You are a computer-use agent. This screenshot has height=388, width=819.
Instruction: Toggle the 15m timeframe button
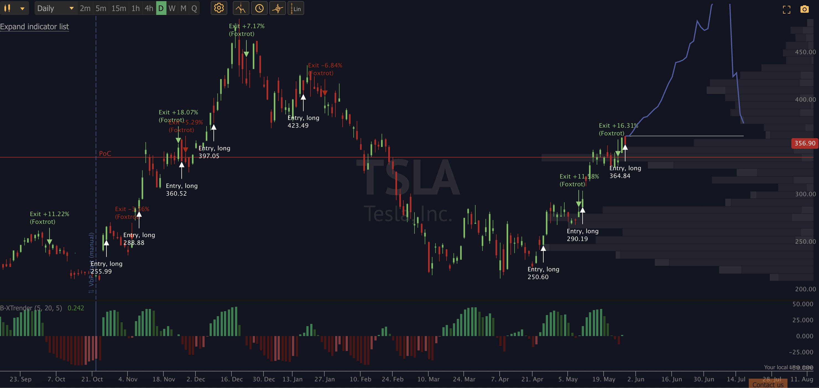[119, 8]
